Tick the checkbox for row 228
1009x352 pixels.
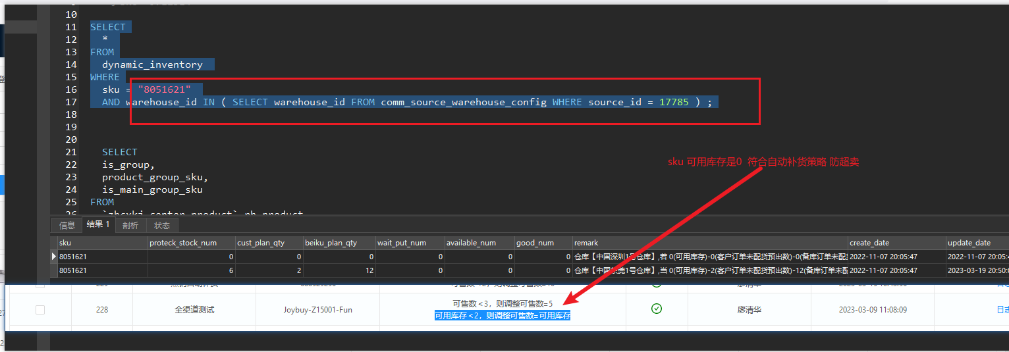coord(40,309)
